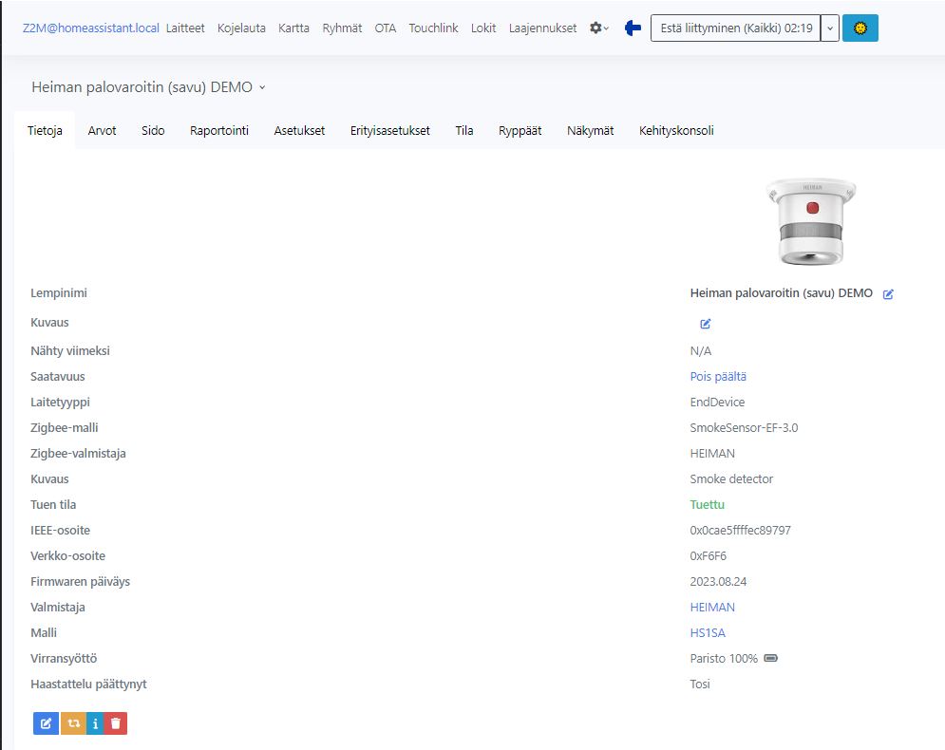Open Kartta in the navigation bar

(293, 28)
